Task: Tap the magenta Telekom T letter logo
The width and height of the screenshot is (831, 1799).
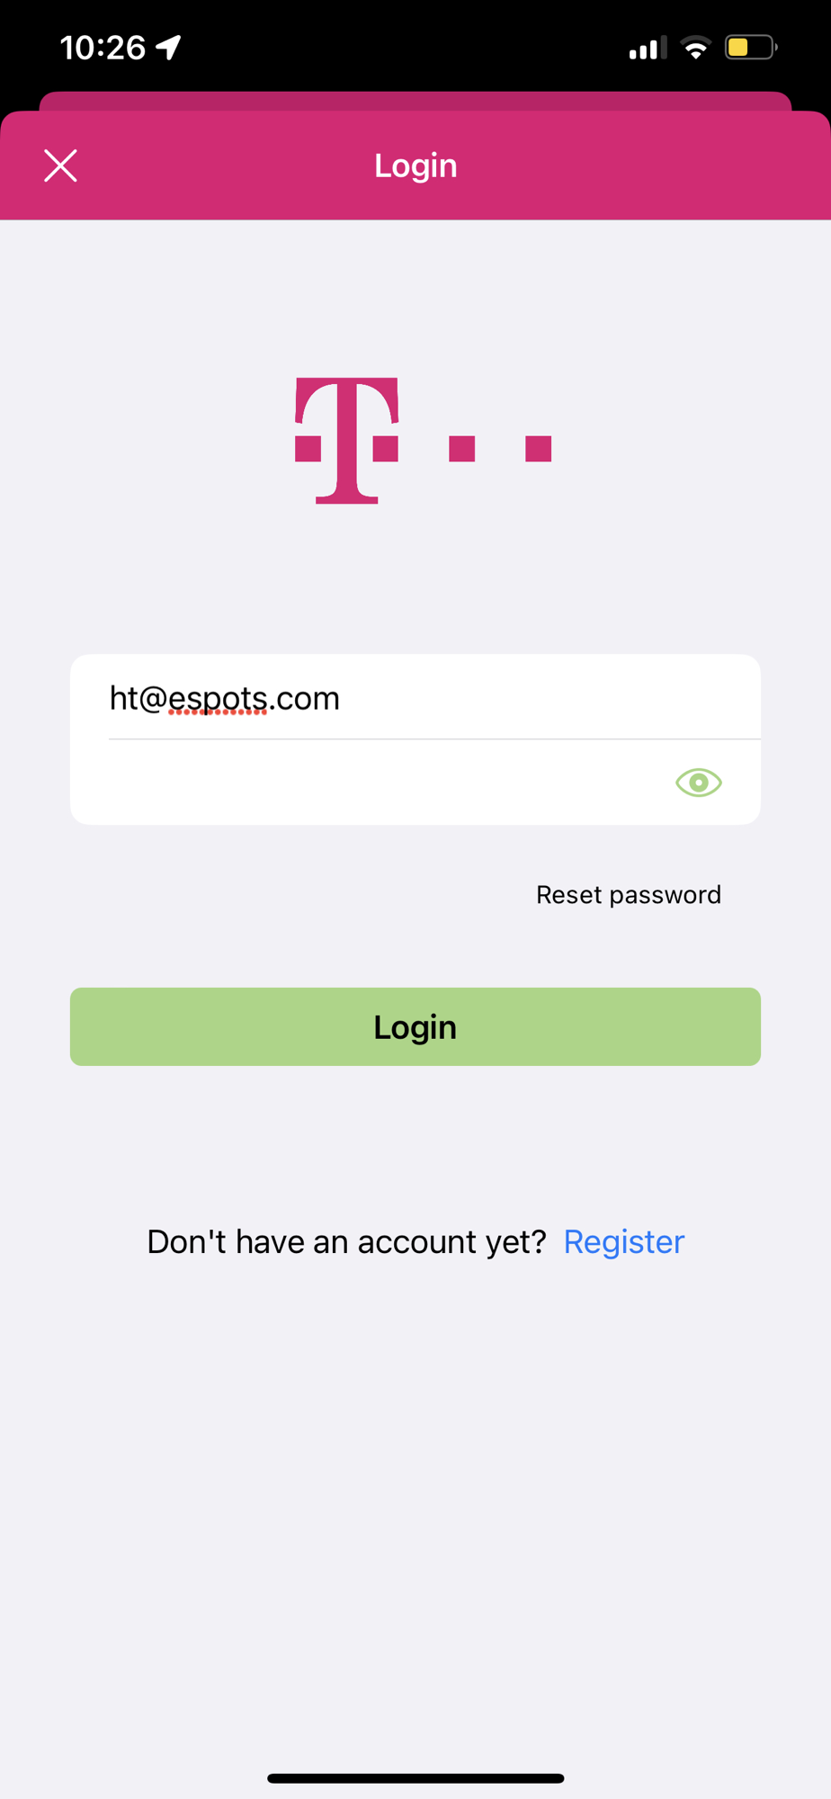Action: (347, 441)
